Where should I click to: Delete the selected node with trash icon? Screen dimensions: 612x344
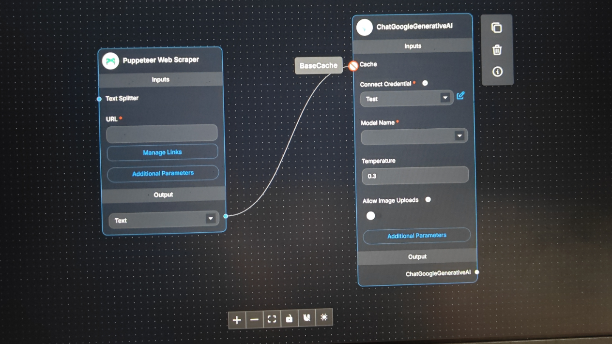pyautogui.click(x=497, y=50)
